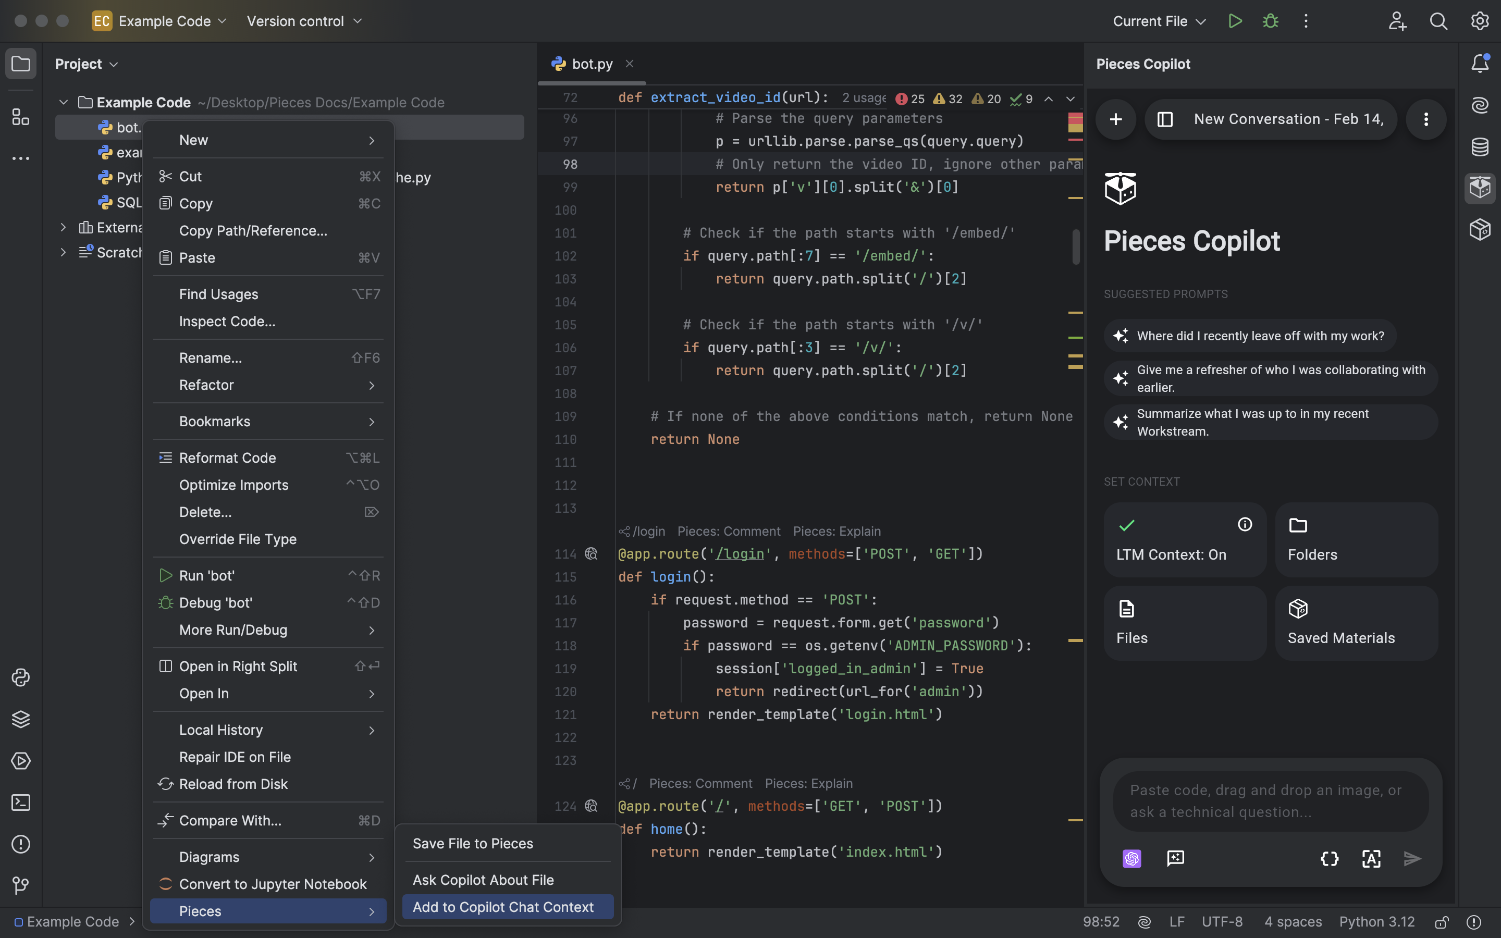Click prompt about who I was collaborating with
1501x938 pixels.
click(1270, 378)
